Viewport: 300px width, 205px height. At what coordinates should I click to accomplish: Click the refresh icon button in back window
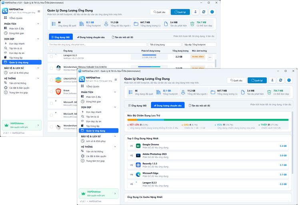click(204, 12)
